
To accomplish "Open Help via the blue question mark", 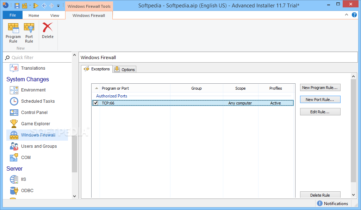I will coord(354,15).
